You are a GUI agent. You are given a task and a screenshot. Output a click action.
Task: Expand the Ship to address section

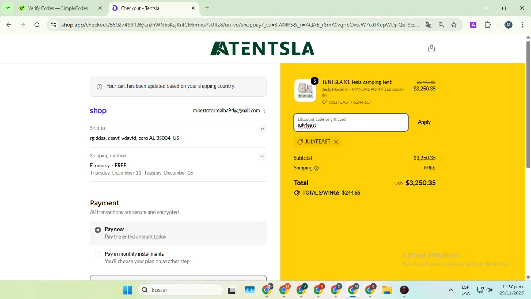[262, 129]
